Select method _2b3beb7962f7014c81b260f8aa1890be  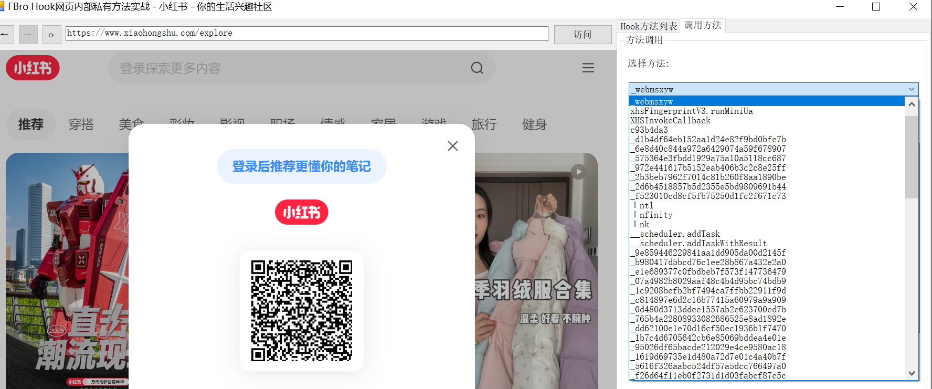coord(767,177)
